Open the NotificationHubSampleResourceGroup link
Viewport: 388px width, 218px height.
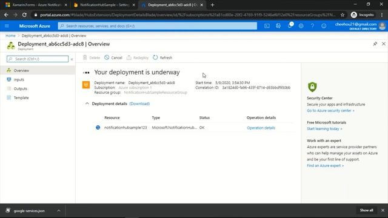click(x=155, y=93)
